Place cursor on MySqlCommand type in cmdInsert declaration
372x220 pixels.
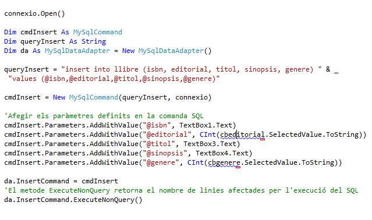coord(97,32)
